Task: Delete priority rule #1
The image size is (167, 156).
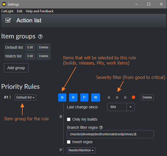Action: coord(147,97)
